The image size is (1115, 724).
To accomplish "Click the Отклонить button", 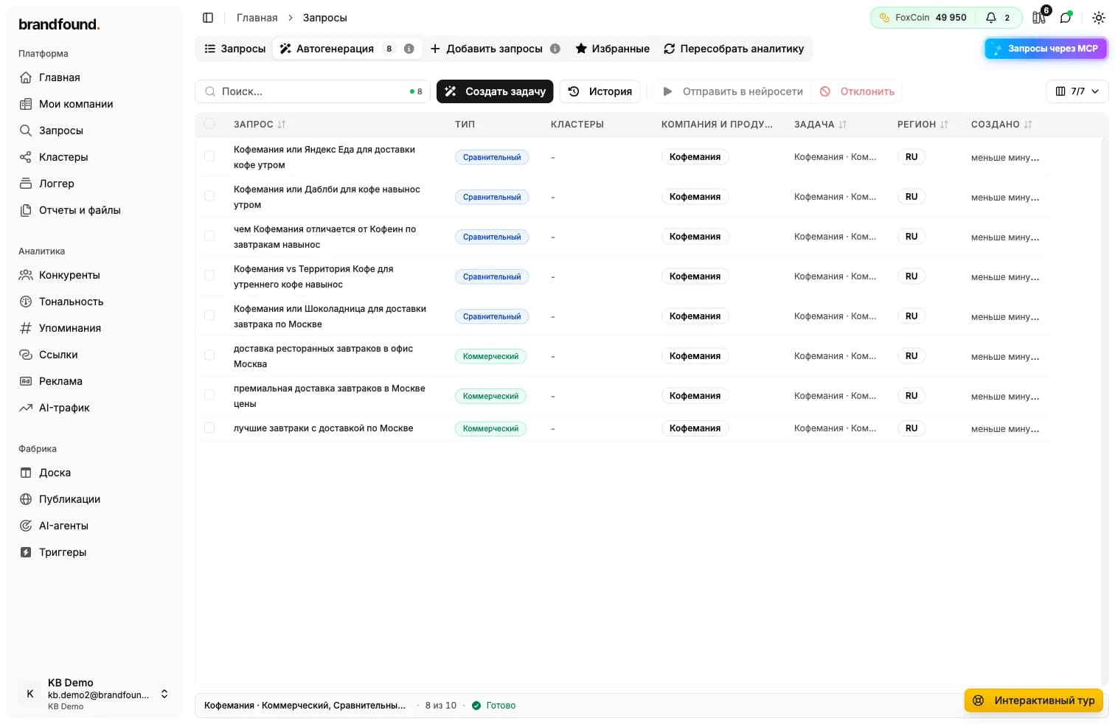I will pyautogui.click(x=857, y=91).
